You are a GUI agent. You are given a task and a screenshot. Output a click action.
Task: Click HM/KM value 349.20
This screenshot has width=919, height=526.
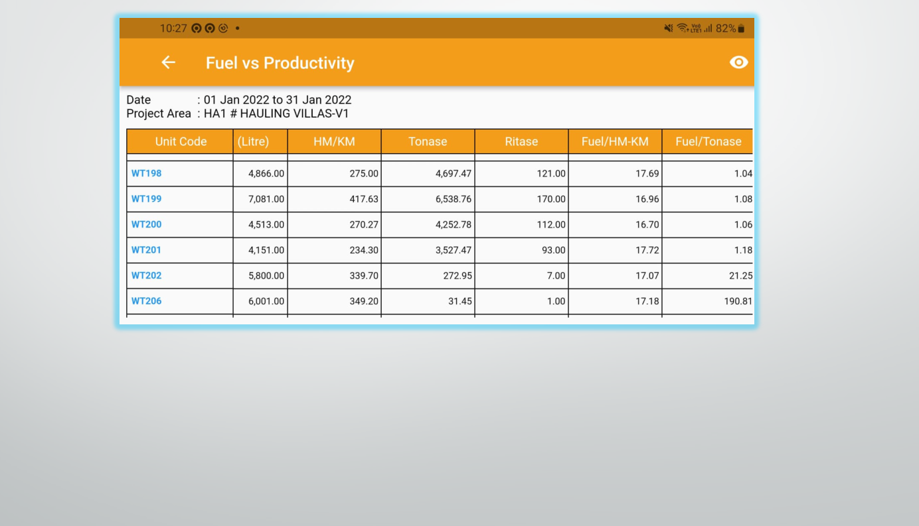[364, 301]
